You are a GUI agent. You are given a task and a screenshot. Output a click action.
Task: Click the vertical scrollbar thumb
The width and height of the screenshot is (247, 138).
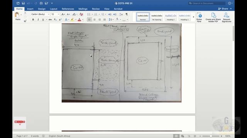233,33
